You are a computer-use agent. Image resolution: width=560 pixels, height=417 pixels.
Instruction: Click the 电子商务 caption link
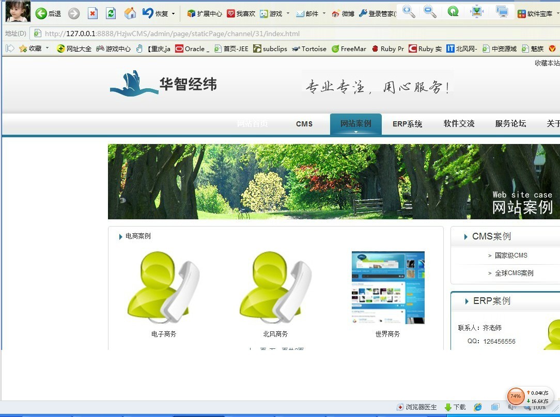(164, 334)
